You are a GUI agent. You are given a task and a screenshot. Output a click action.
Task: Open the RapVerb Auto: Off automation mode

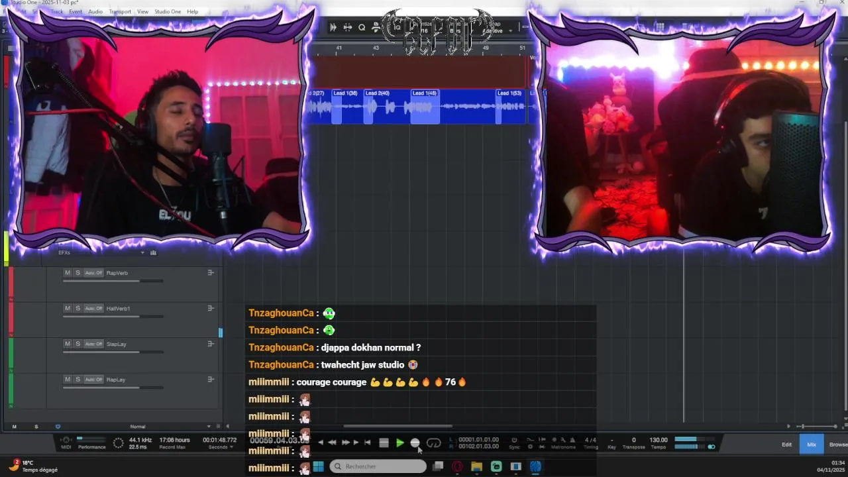tap(94, 273)
